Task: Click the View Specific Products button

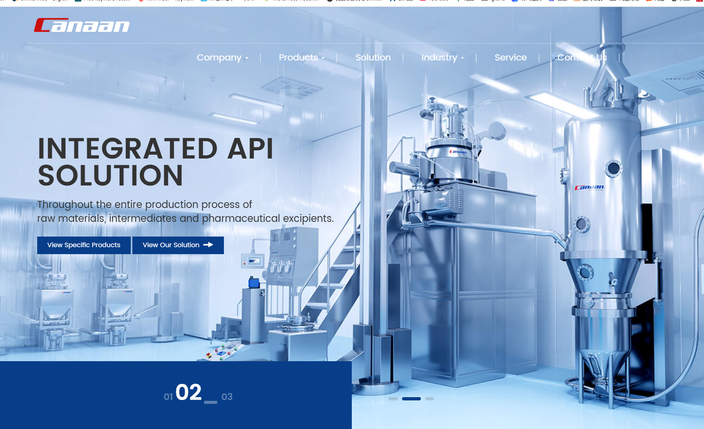Action: (x=84, y=245)
